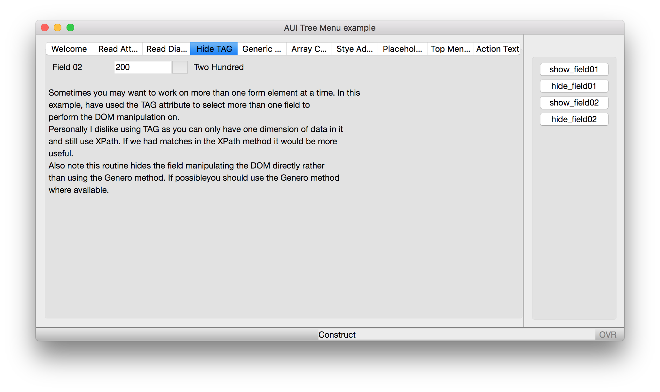Select the Read Dia... tab
The width and height of the screenshot is (660, 392).
tap(166, 49)
